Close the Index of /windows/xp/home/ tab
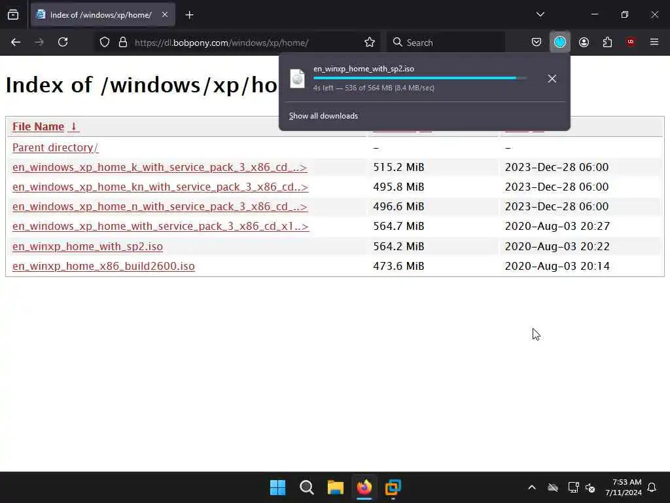Image resolution: width=670 pixels, height=503 pixels. tap(165, 14)
